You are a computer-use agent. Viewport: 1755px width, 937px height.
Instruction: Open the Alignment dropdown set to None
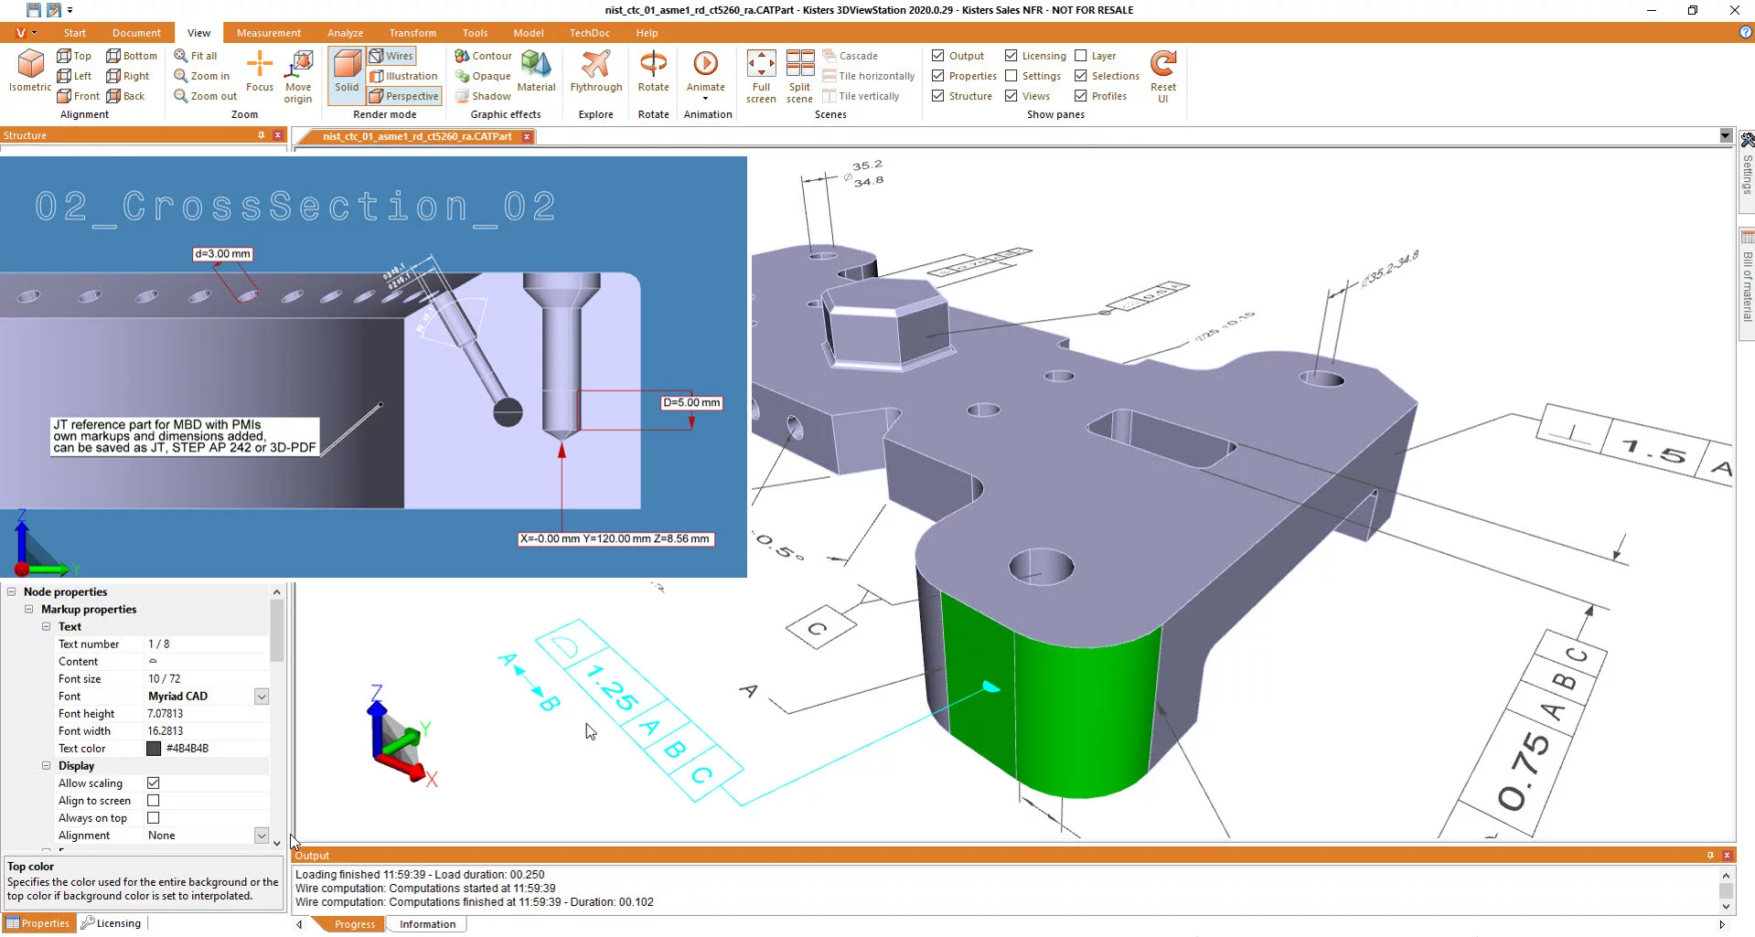pyautogui.click(x=262, y=835)
